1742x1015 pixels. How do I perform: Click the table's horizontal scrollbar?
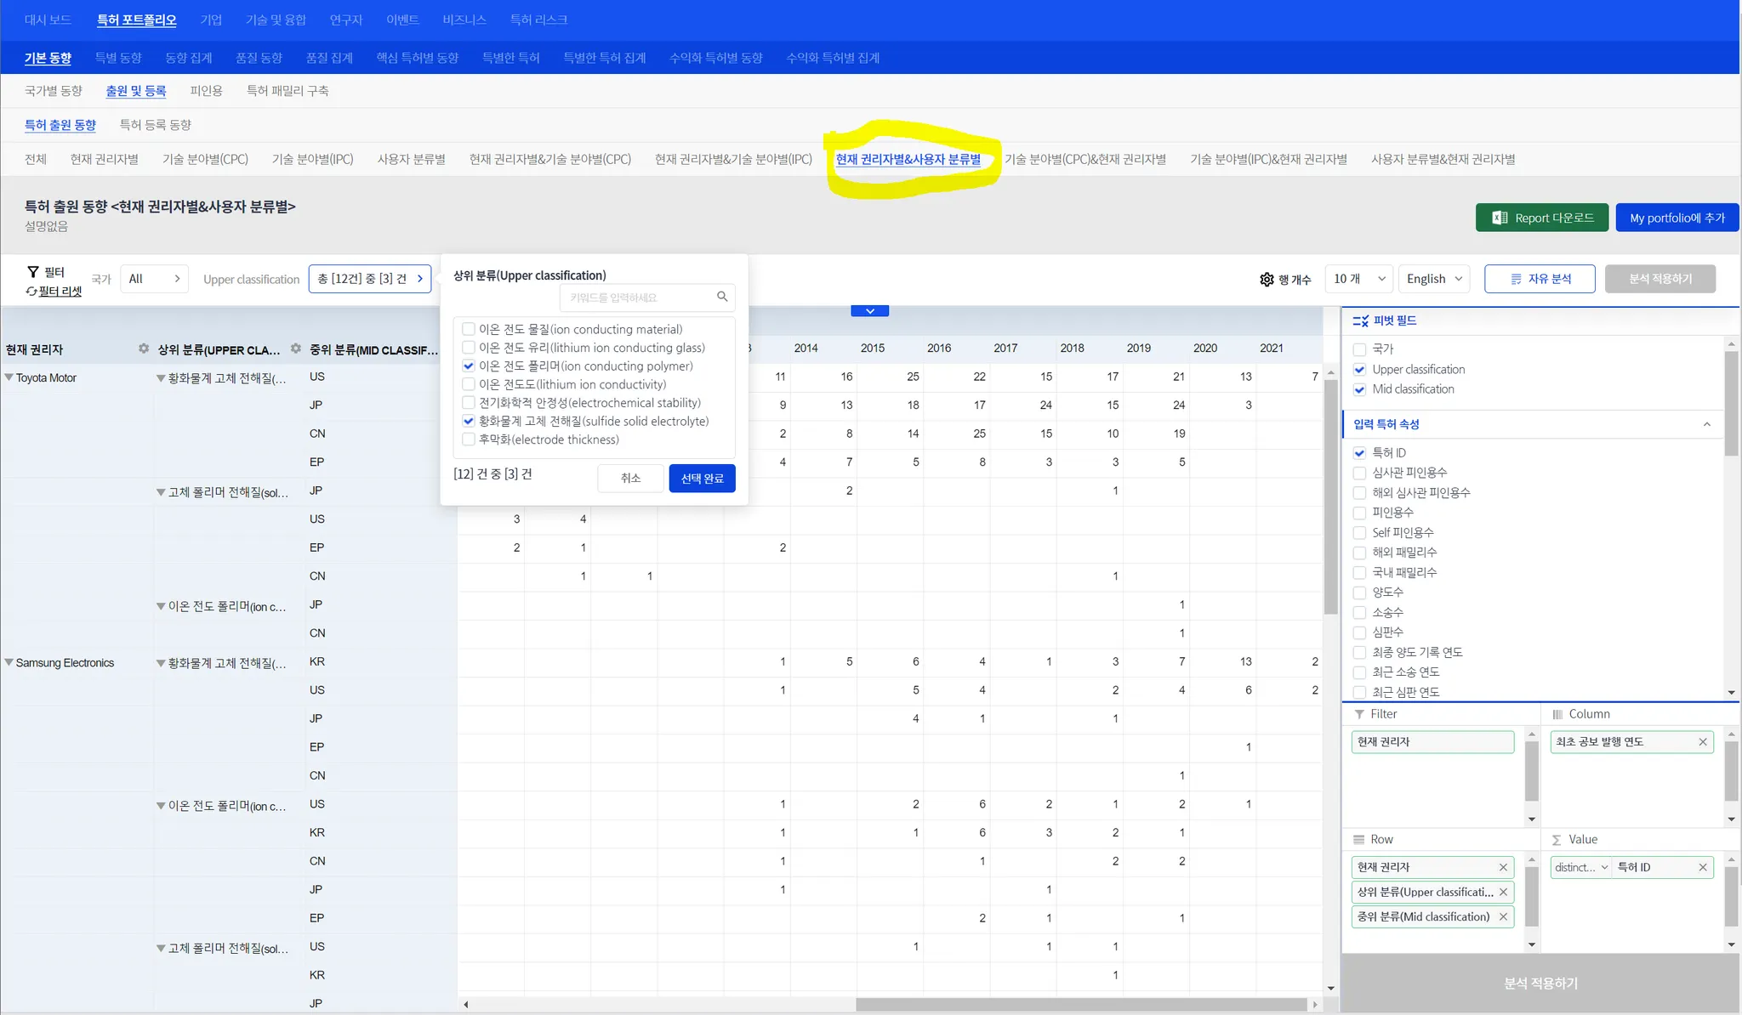click(x=1080, y=1005)
